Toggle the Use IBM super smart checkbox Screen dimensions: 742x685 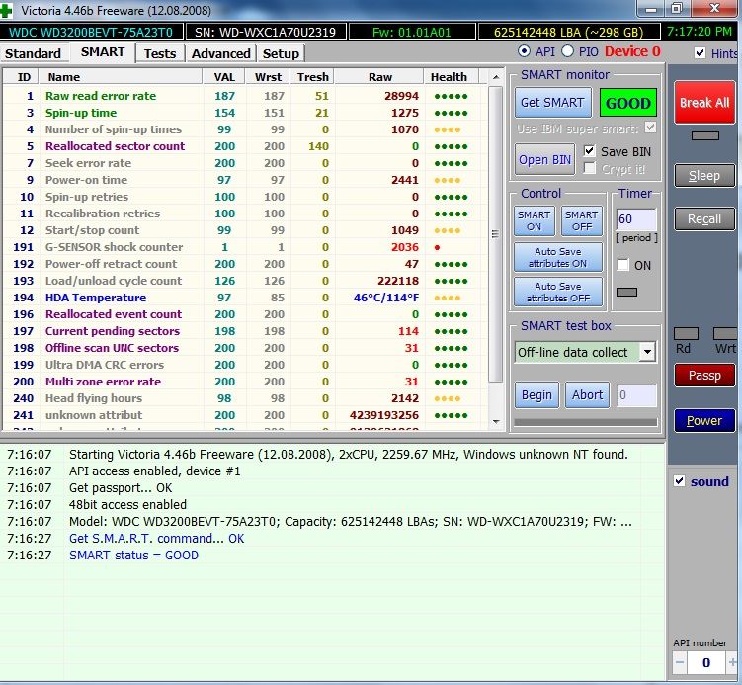[x=651, y=128]
